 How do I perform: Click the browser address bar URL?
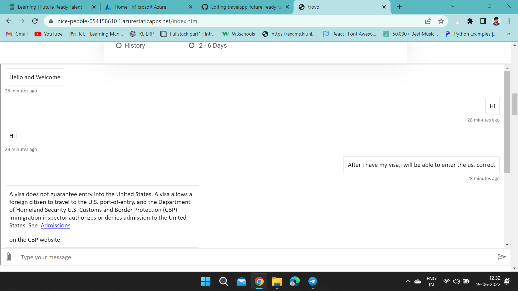128,21
